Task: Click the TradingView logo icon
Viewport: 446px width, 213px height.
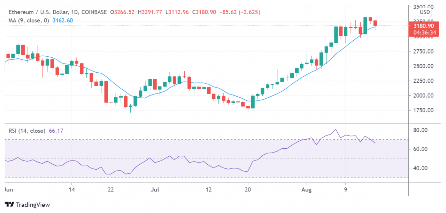Action: [9, 205]
